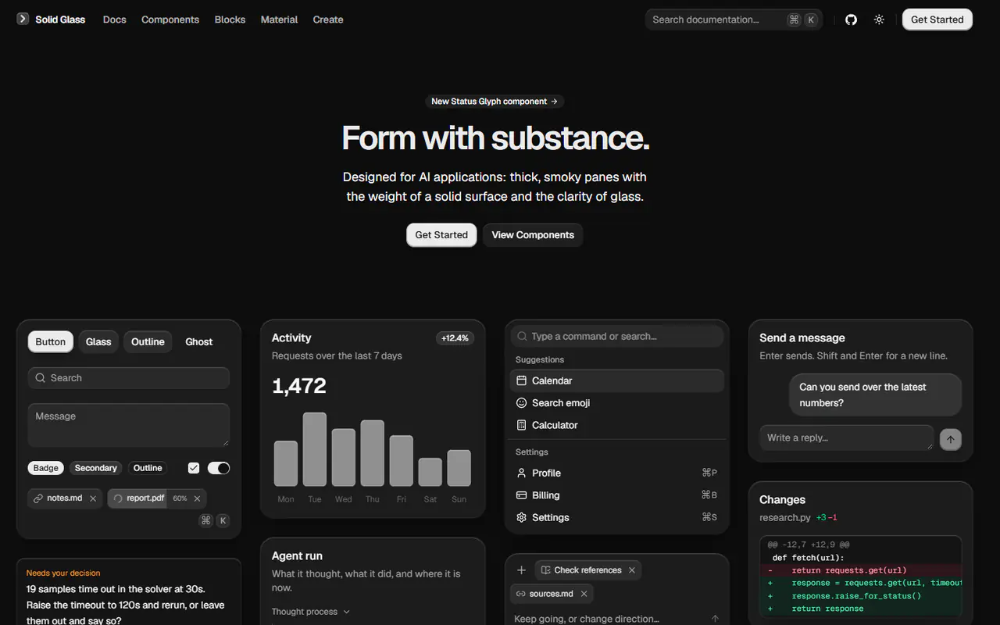Click the Ghost variant button
Screen dimensions: 1000x625
tap(199, 341)
